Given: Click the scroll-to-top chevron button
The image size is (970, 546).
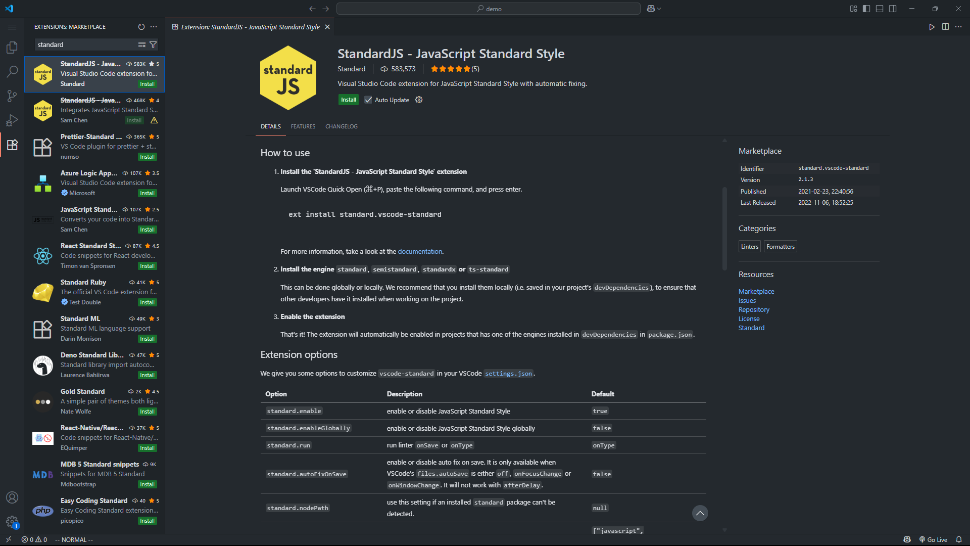Looking at the screenshot, I should 700,513.
